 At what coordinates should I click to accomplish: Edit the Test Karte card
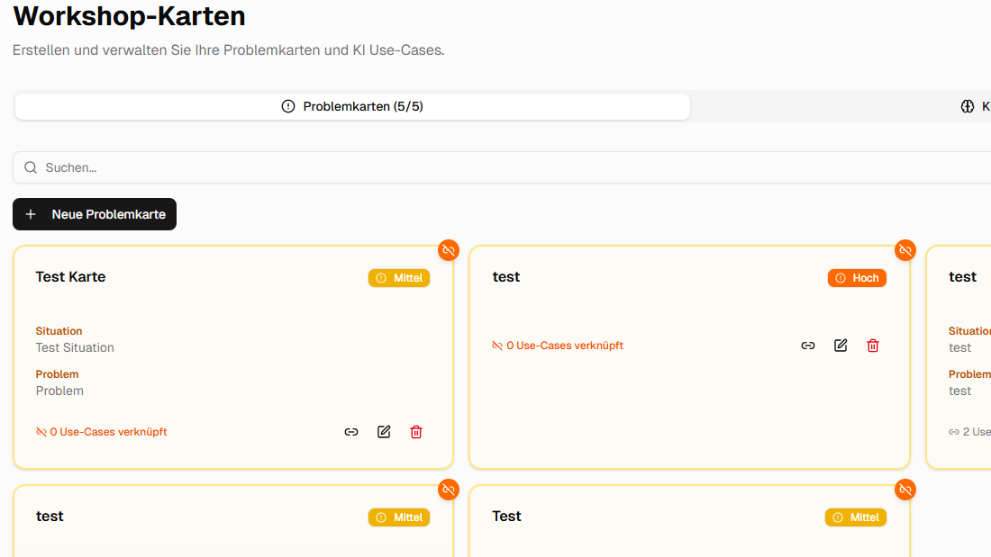(384, 432)
